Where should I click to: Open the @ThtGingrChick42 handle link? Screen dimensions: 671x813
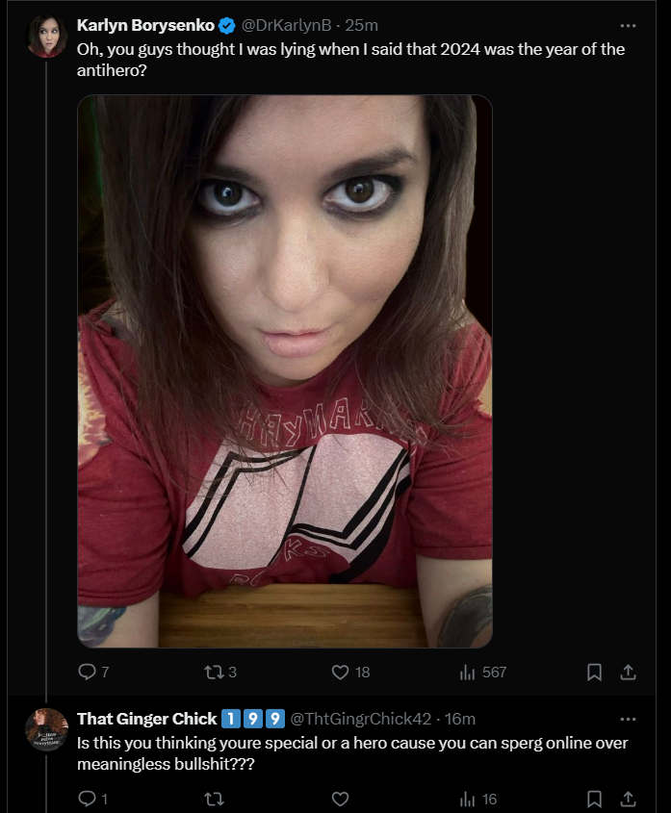coord(361,719)
